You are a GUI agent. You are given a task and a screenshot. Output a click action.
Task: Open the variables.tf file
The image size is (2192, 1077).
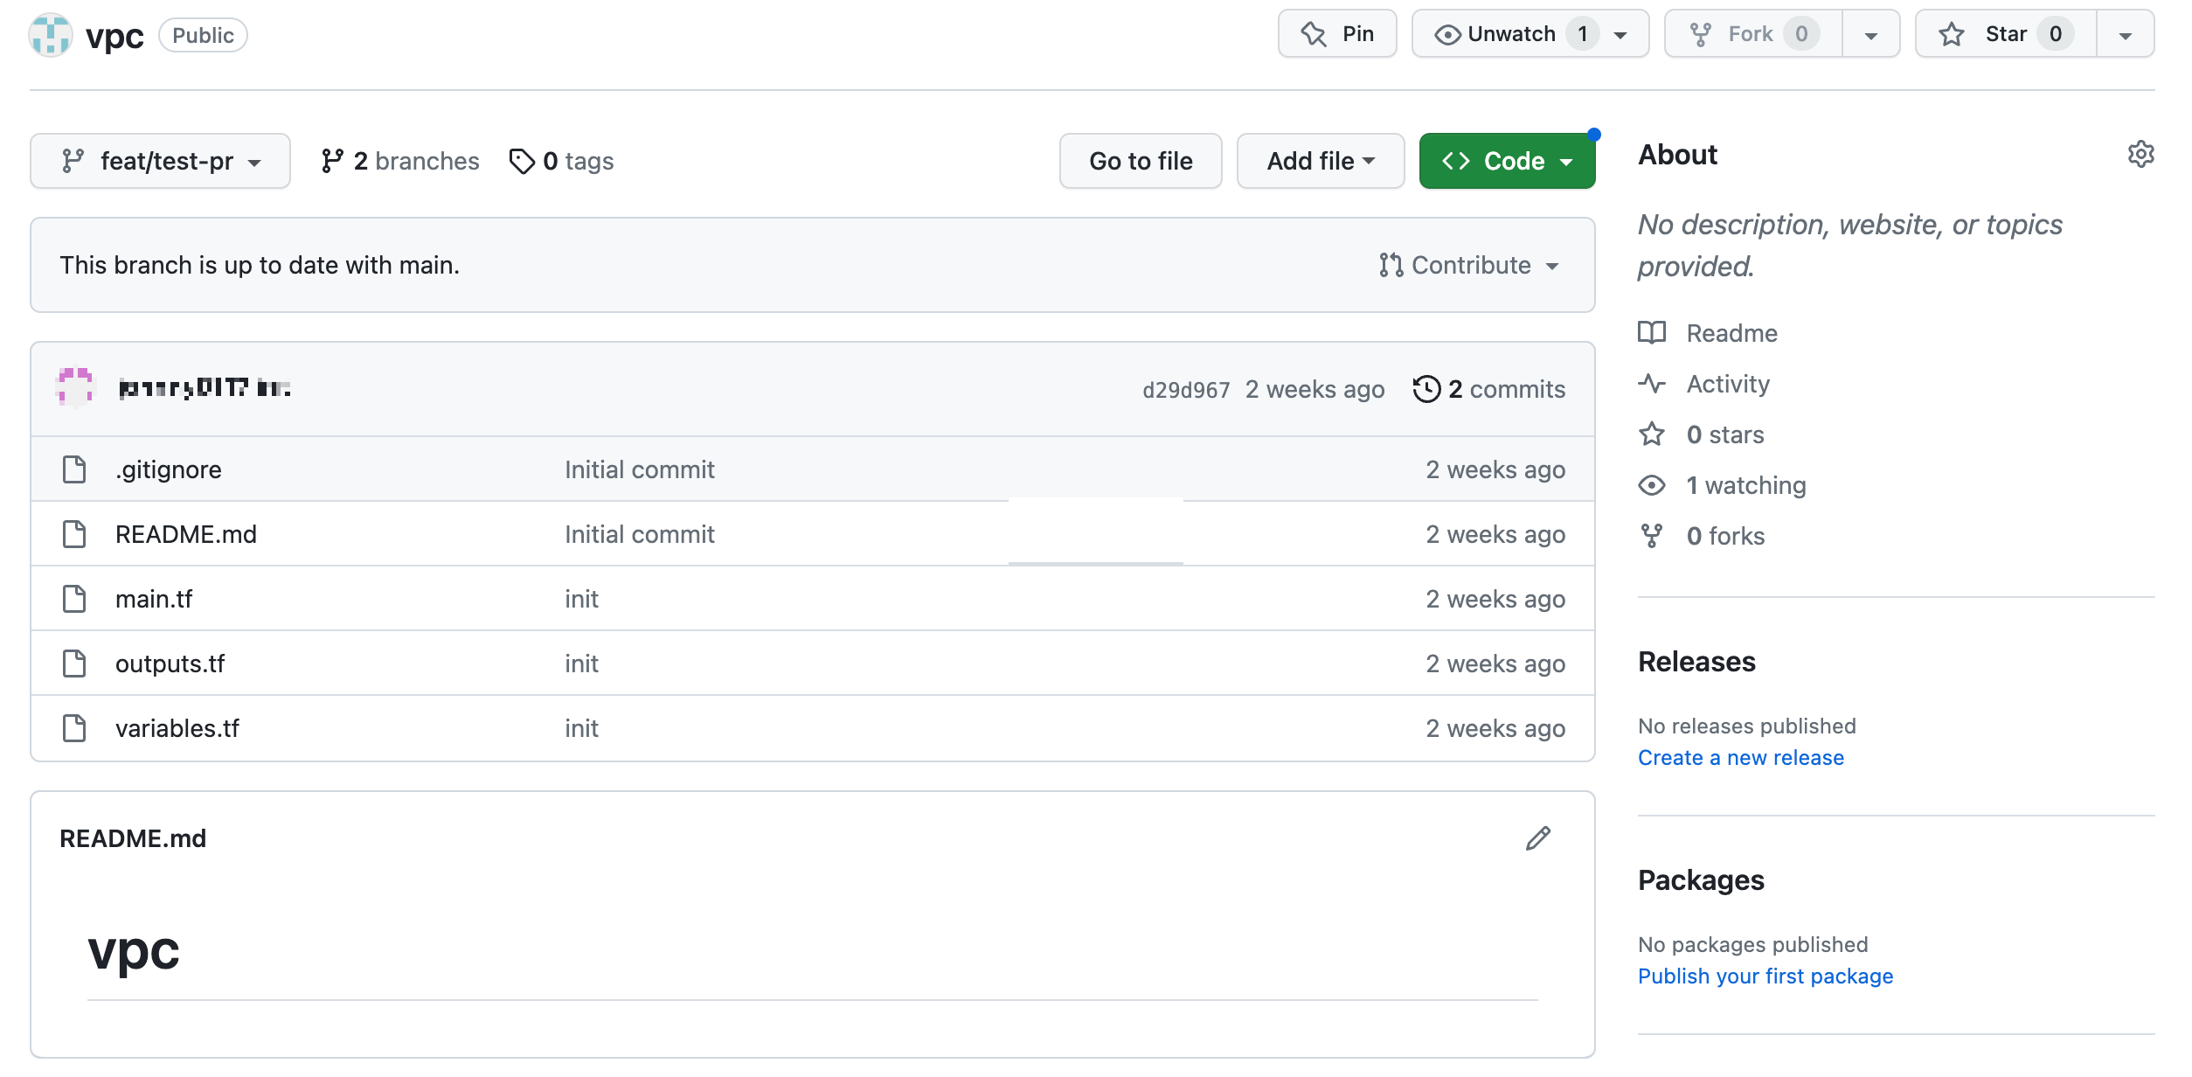(177, 728)
